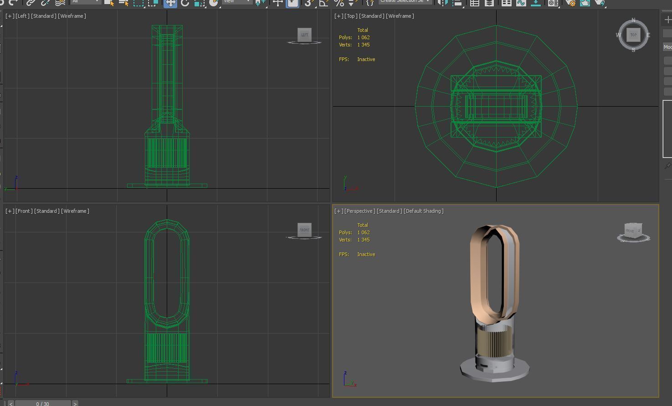The image size is (672, 406).
Task: Enable the Percent Snap toggle
Action: 339,4
